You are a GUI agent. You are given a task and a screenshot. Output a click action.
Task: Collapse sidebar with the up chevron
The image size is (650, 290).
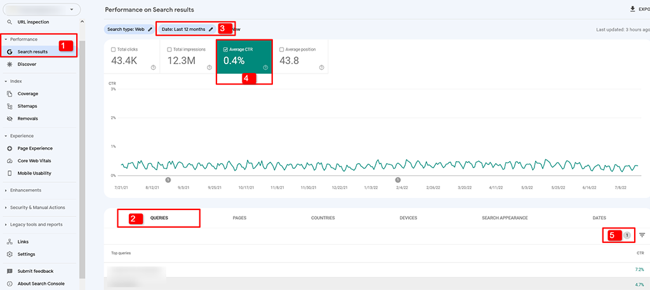[x=82, y=22]
